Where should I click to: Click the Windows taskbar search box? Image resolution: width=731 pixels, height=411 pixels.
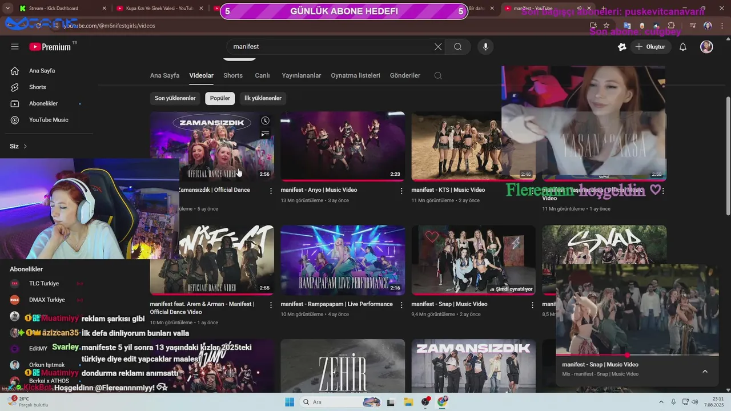tap(340, 402)
